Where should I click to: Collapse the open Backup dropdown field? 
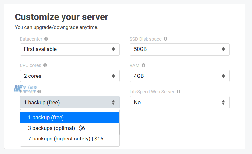pos(69,102)
